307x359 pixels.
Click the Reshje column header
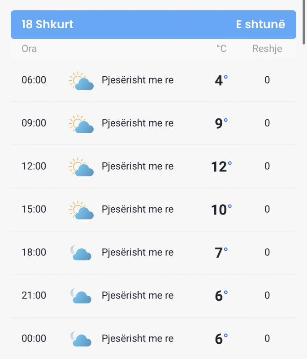coord(267,49)
